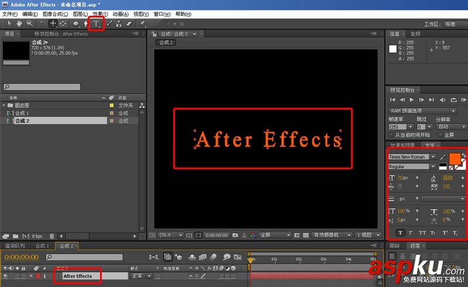The height and width of the screenshot is (287, 468).
Task: Toggle viewer lock beside 合成: 合成 2
Action: (154, 34)
